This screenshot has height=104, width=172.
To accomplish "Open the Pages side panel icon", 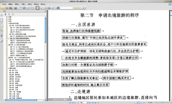I will 2,20.
